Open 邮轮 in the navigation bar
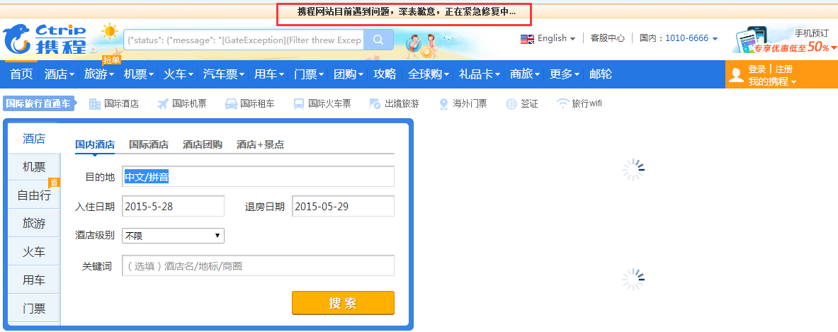 tap(601, 74)
